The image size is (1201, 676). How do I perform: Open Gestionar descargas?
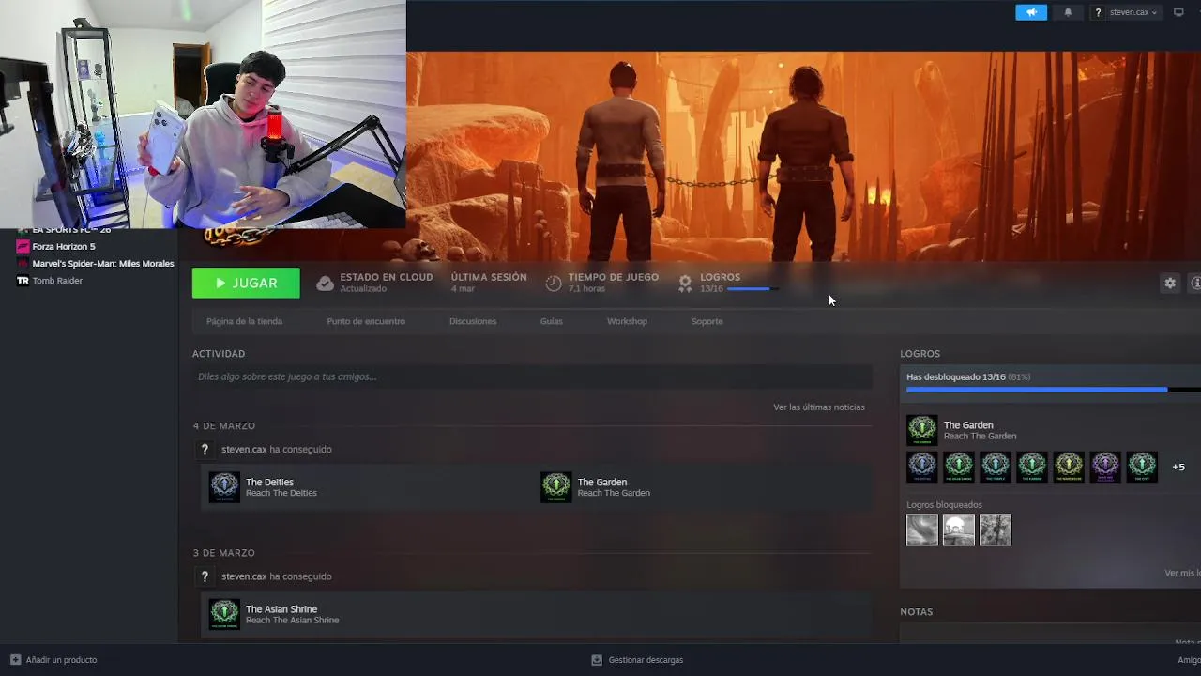637,660
